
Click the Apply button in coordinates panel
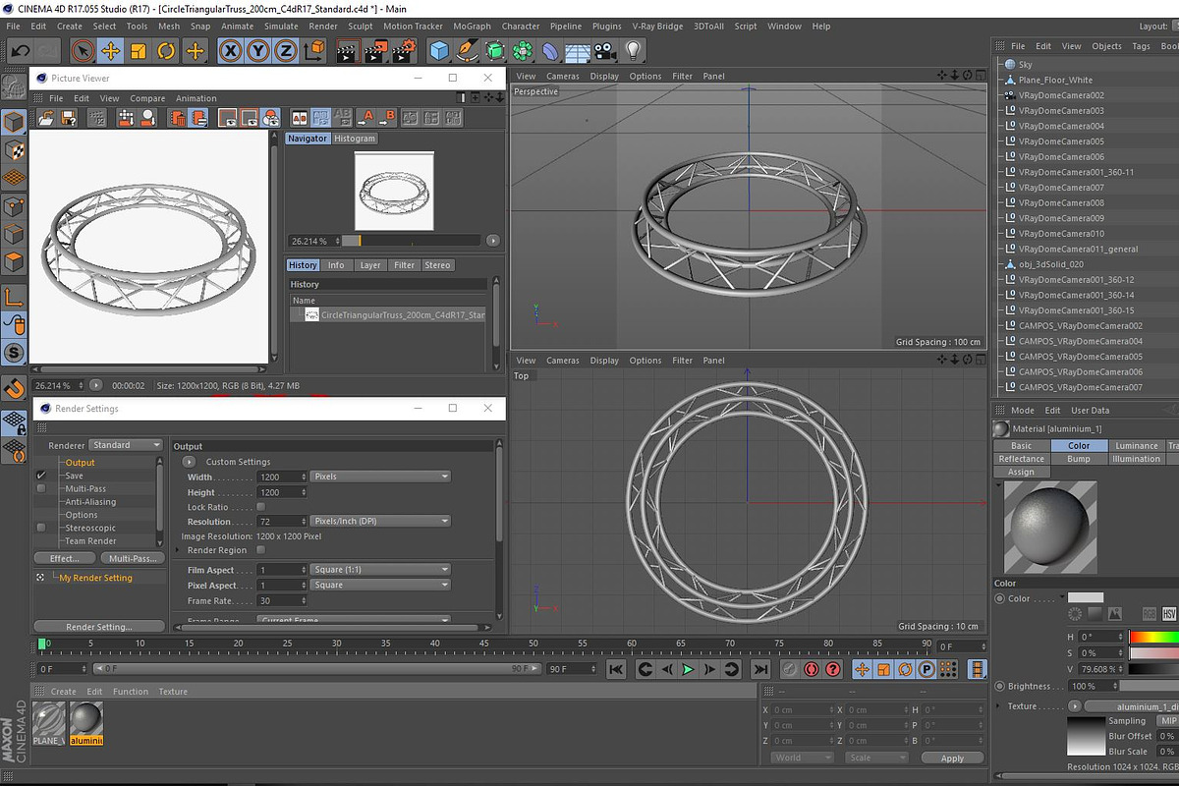coord(952,758)
